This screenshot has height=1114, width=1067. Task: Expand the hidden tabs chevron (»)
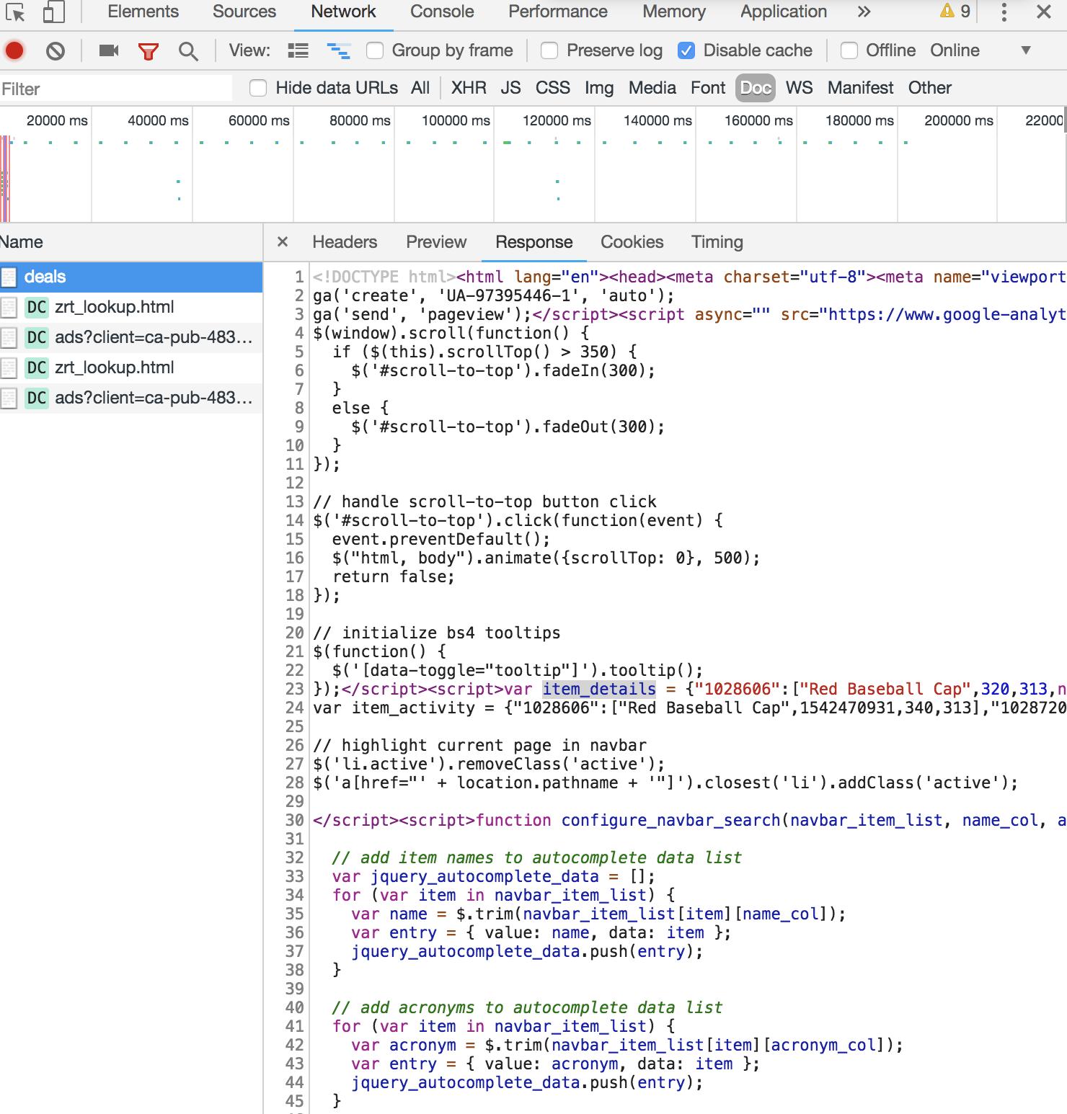[x=864, y=12]
